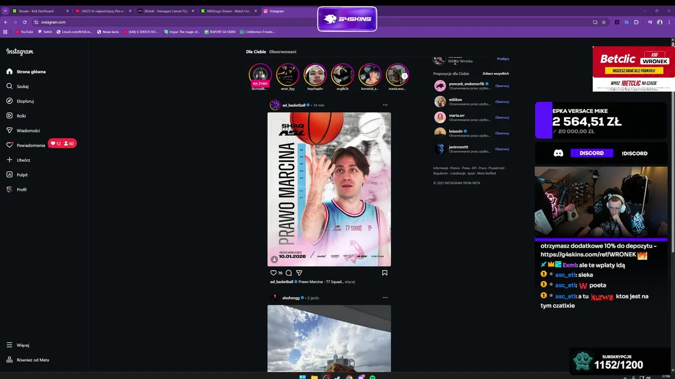Image resolution: width=675 pixels, height=379 pixels.
Task: Show next stories with arrow button
Action: click(x=404, y=76)
